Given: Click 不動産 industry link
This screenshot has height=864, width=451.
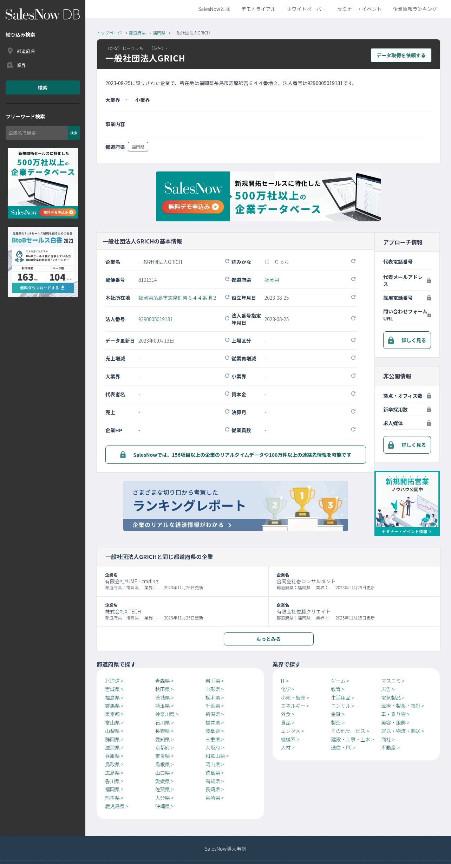Looking at the screenshot, I should (390, 747).
